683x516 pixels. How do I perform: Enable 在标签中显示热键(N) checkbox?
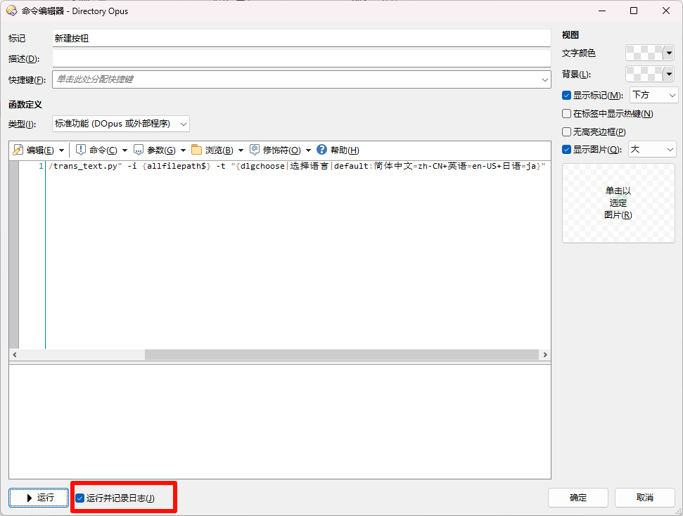tap(566, 114)
